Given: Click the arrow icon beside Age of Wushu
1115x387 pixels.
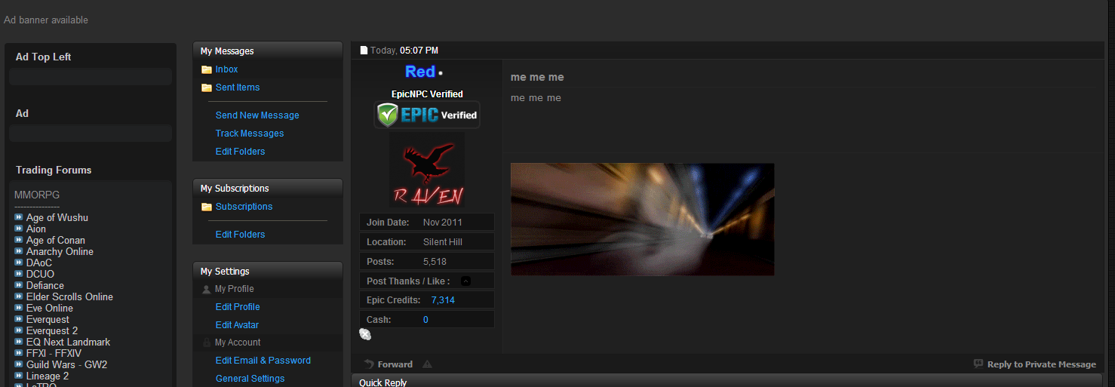Looking at the screenshot, I should pyautogui.click(x=19, y=217).
